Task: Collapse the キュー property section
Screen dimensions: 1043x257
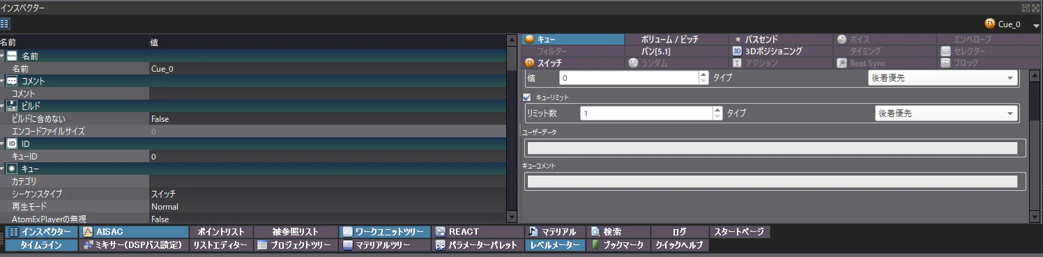Action: (x=2, y=169)
